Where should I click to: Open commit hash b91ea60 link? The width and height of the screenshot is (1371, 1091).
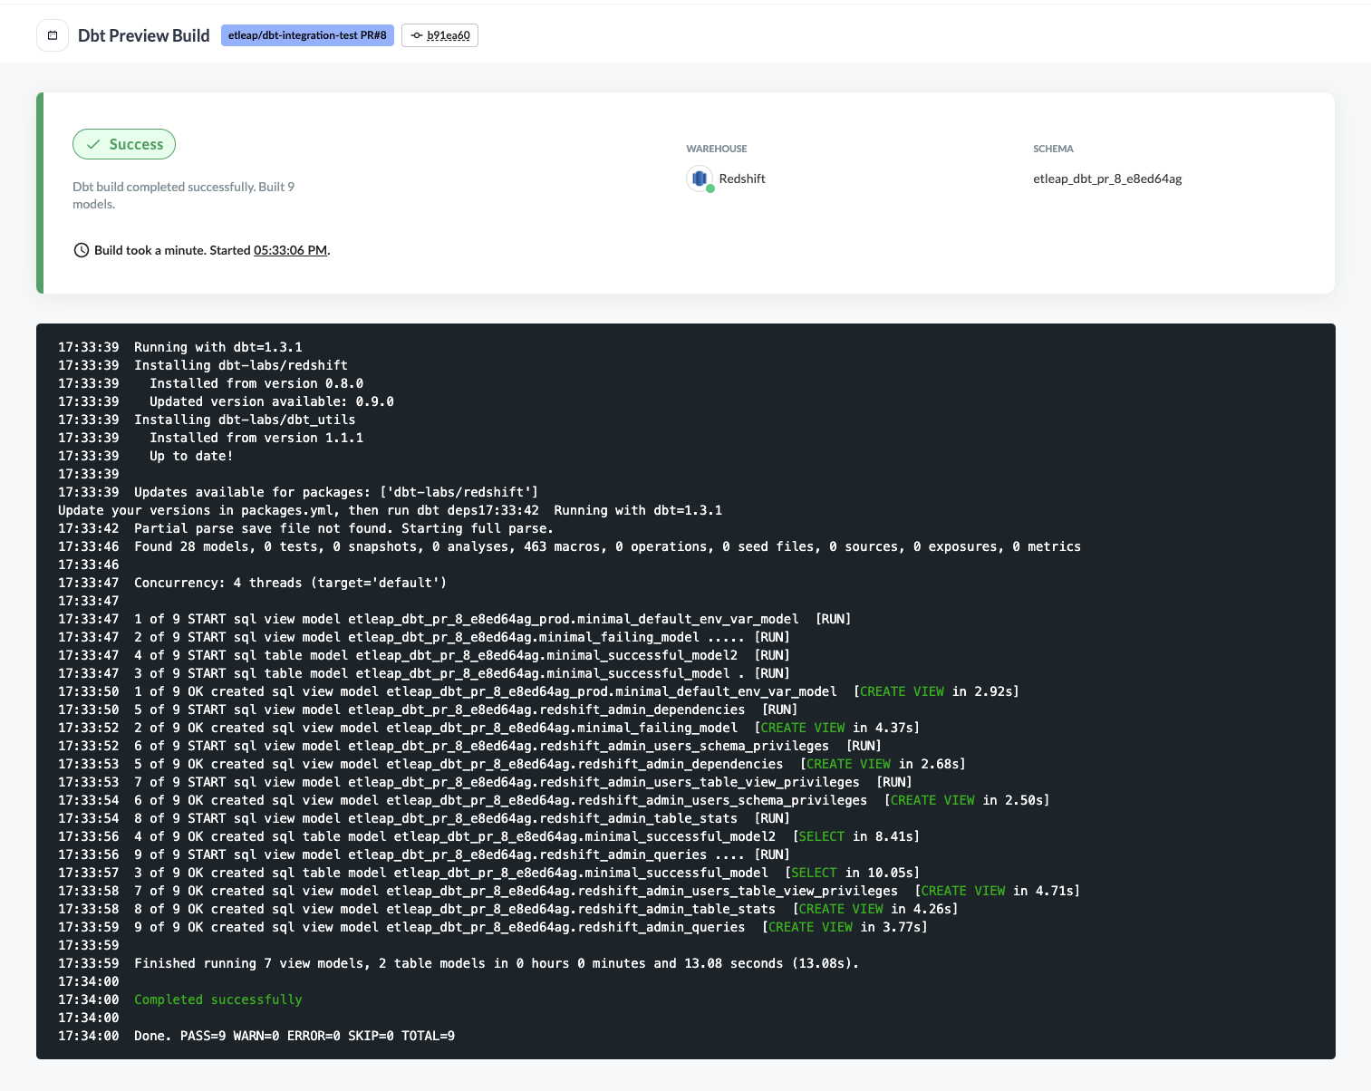(x=449, y=35)
